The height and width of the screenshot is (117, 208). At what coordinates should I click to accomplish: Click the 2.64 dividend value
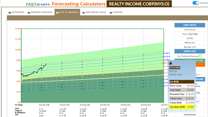click(x=41, y=116)
